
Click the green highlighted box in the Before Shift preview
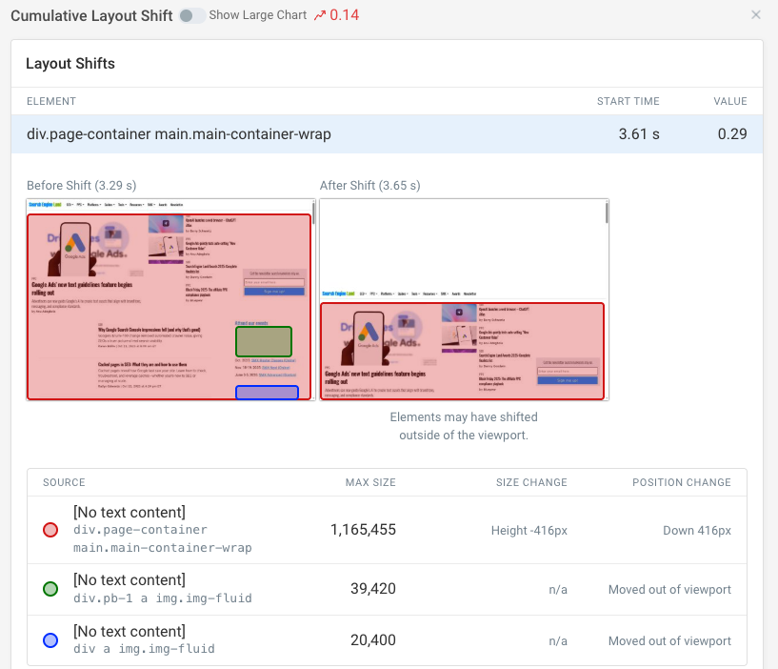[263, 341]
